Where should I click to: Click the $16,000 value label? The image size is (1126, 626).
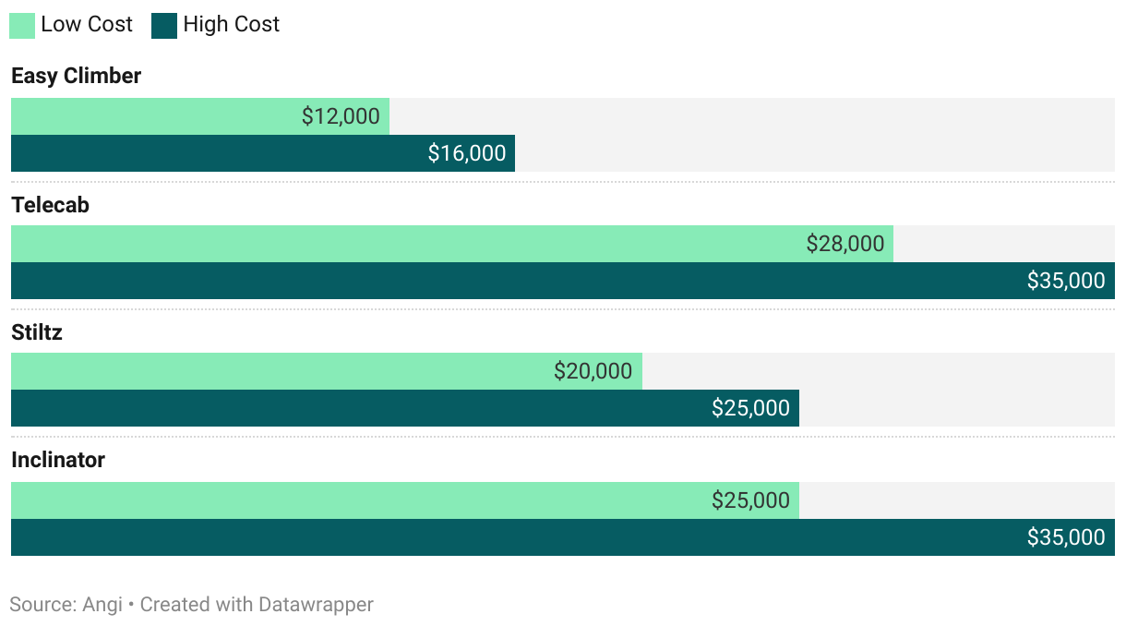click(467, 153)
